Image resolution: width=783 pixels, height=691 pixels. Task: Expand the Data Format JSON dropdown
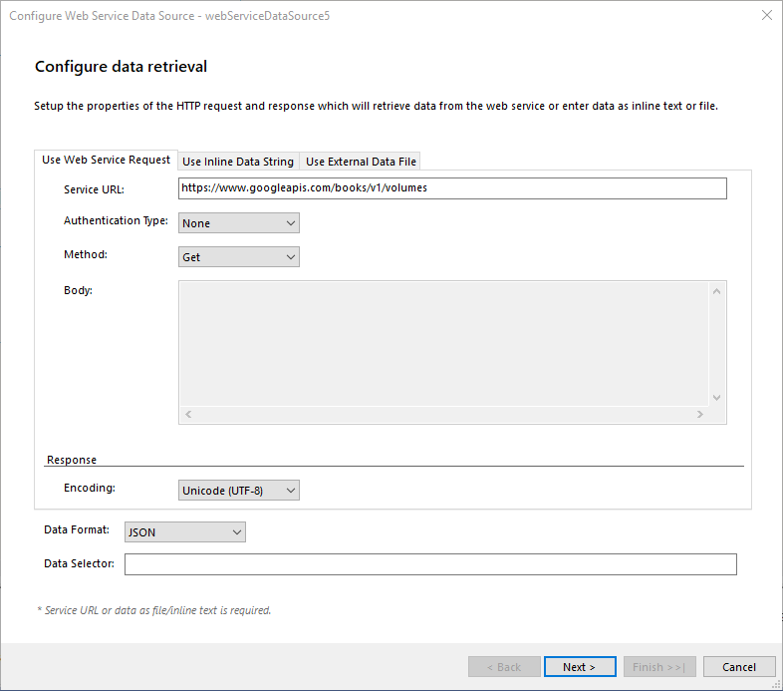click(184, 532)
